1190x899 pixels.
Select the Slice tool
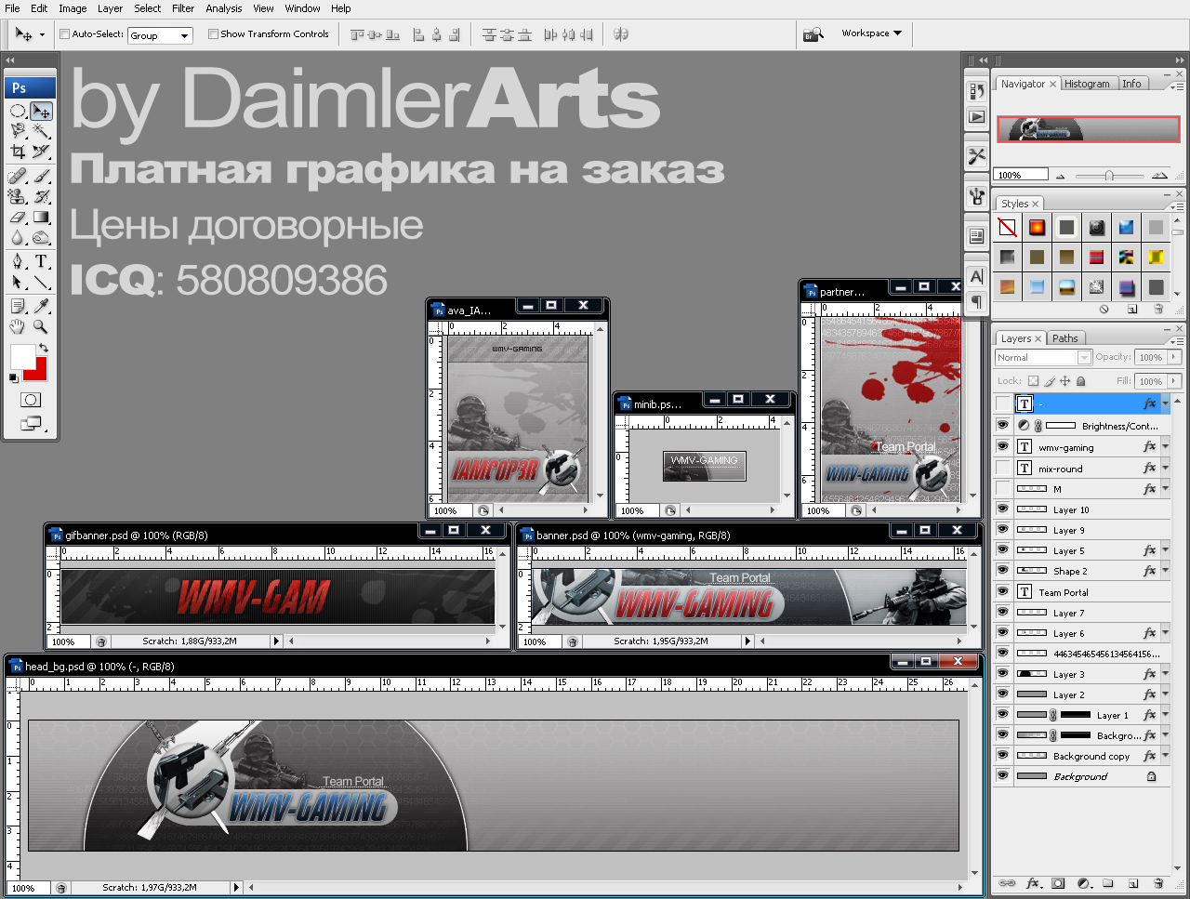pyautogui.click(x=41, y=152)
